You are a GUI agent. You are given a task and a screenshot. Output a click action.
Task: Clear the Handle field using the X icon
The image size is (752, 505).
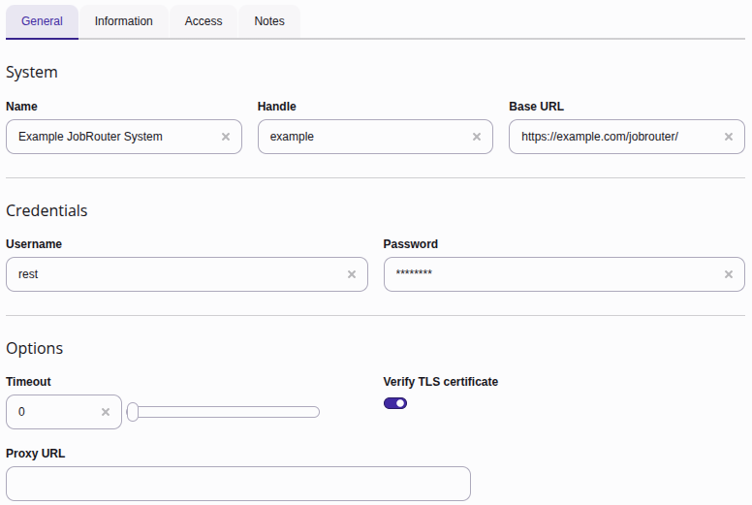[x=476, y=137]
